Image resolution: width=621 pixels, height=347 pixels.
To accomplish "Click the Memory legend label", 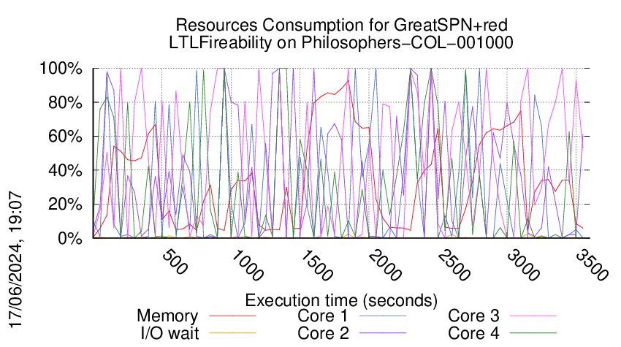I will (x=167, y=316).
